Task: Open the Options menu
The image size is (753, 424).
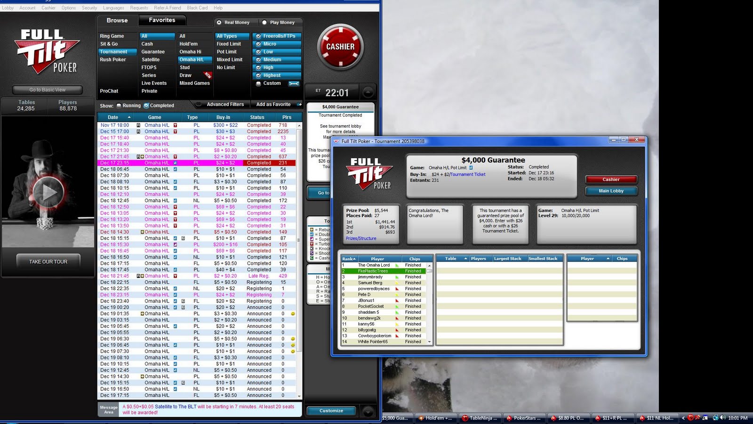Action: [x=69, y=8]
